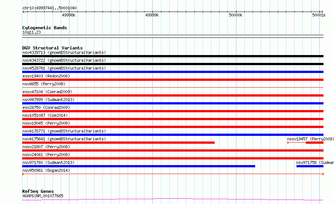Select the blue bar under nsv4176771
This screenshot has width=334, height=204.
pyautogui.click(x=173, y=135)
